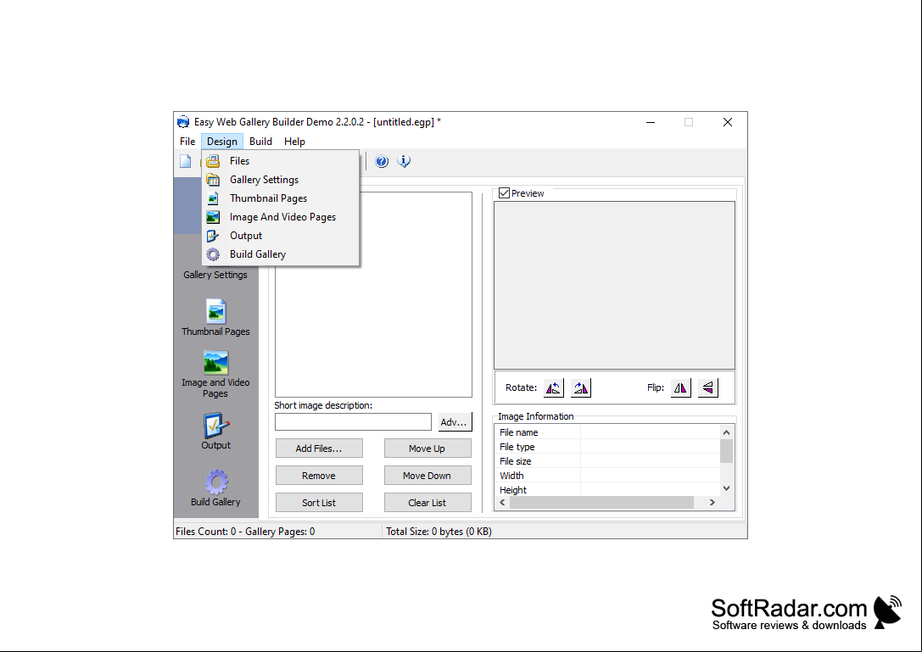
Task: Click the Adv... button
Action: (x=455, y=422)
